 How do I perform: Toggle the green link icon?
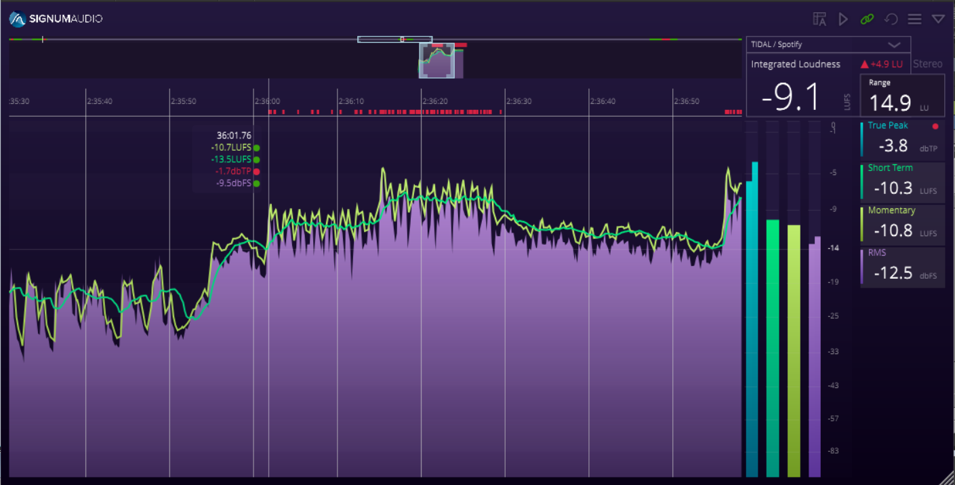(867, 19)
